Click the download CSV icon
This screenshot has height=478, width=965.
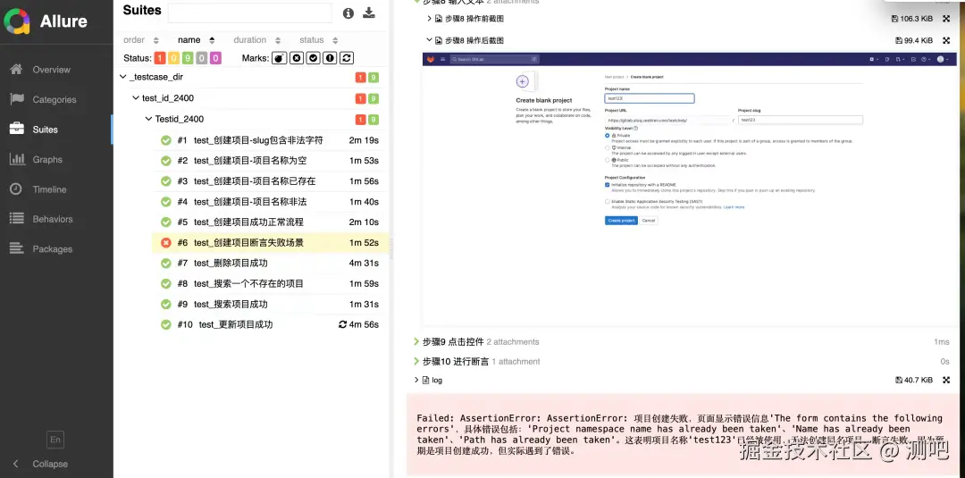(369, 13)
